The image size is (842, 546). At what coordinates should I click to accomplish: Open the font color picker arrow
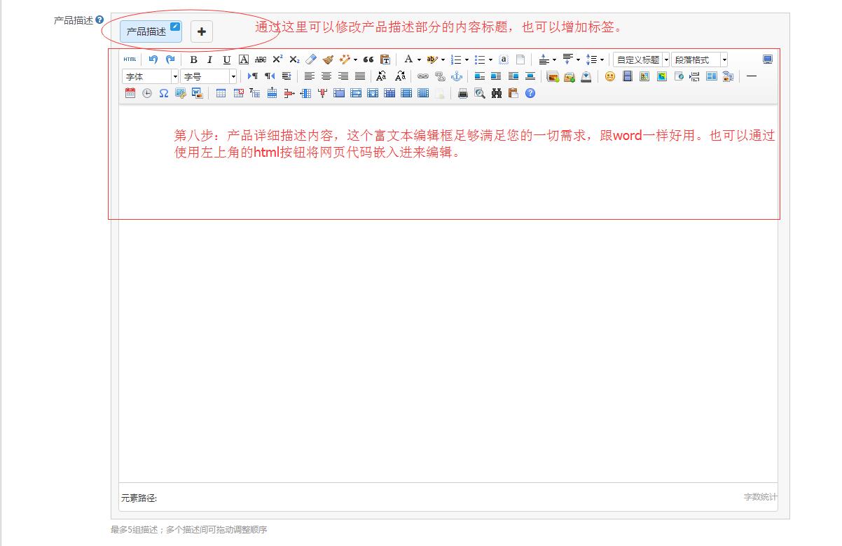pos(419,59)
